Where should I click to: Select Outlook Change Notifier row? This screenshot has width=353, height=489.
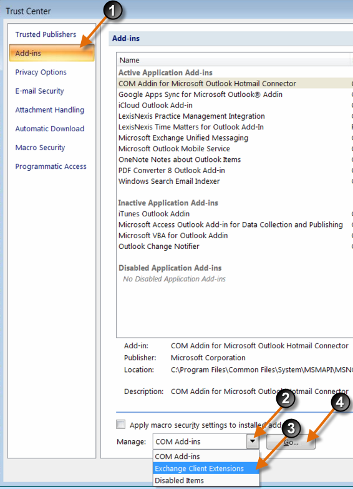point(235,246)
